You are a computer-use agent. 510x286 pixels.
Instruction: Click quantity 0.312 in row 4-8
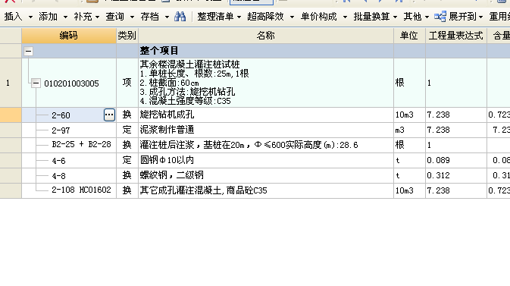coord(456,175)
